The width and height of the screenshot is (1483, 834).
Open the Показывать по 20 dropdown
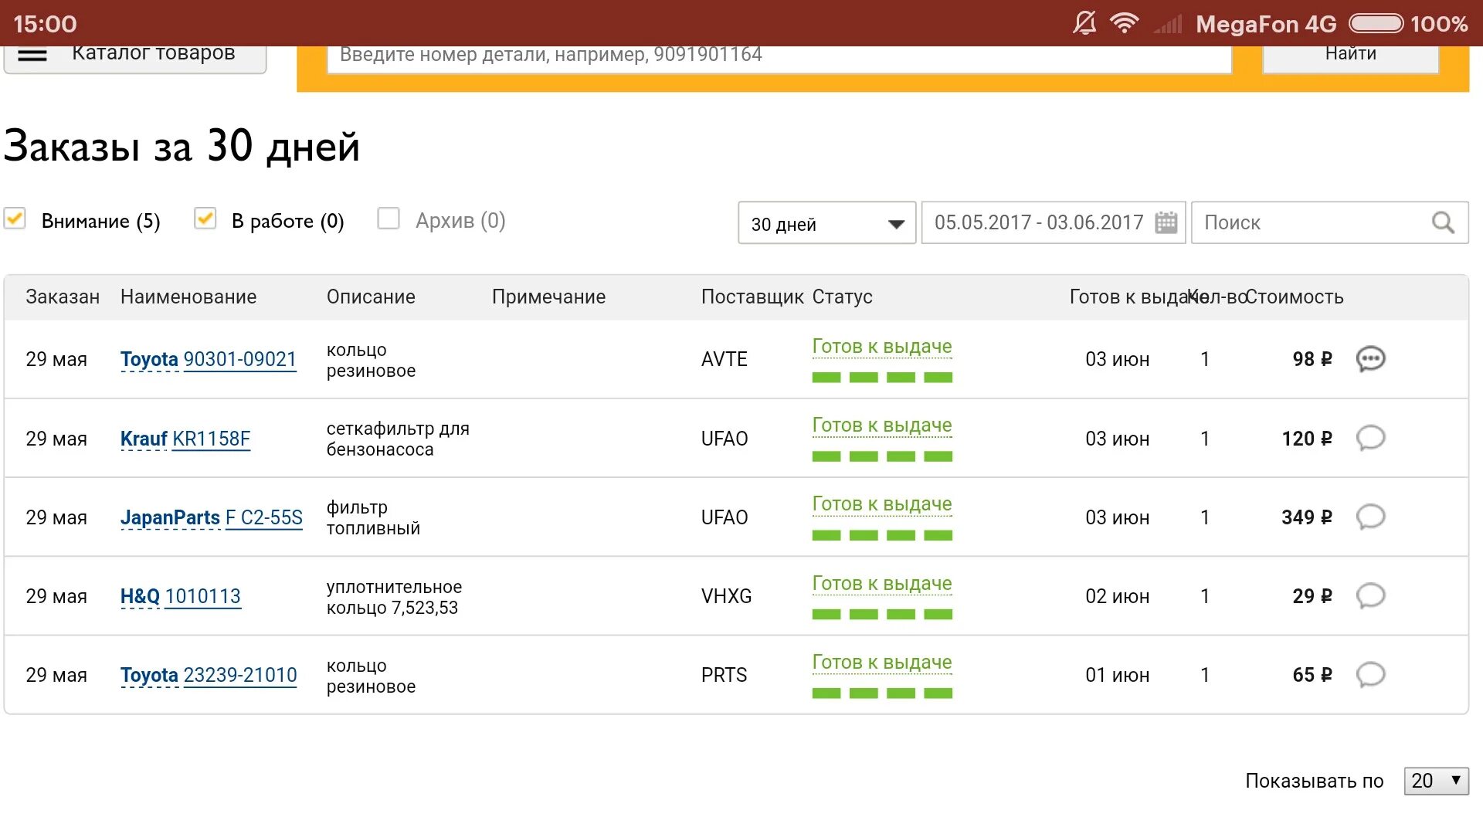[1436, 781]
